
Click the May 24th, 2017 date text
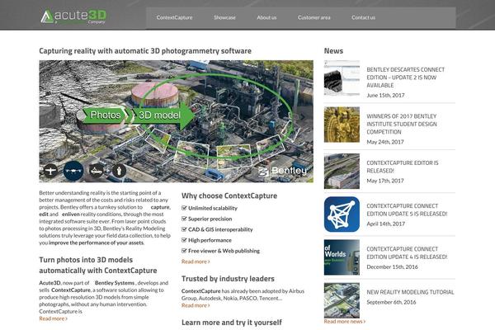[x=385, y=142]
